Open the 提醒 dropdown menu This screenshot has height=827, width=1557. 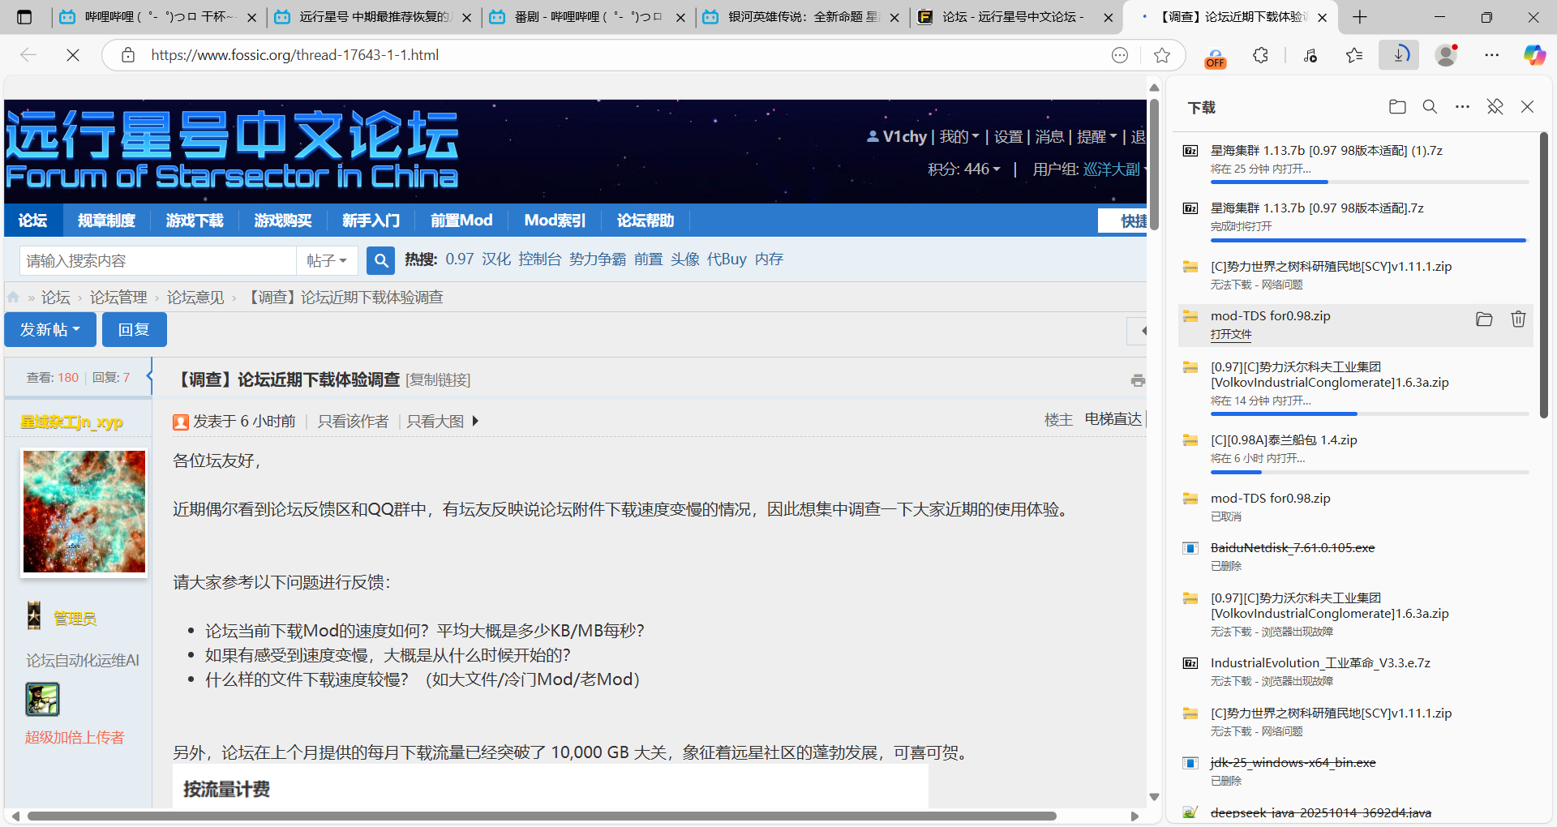tap(1096, 137)
